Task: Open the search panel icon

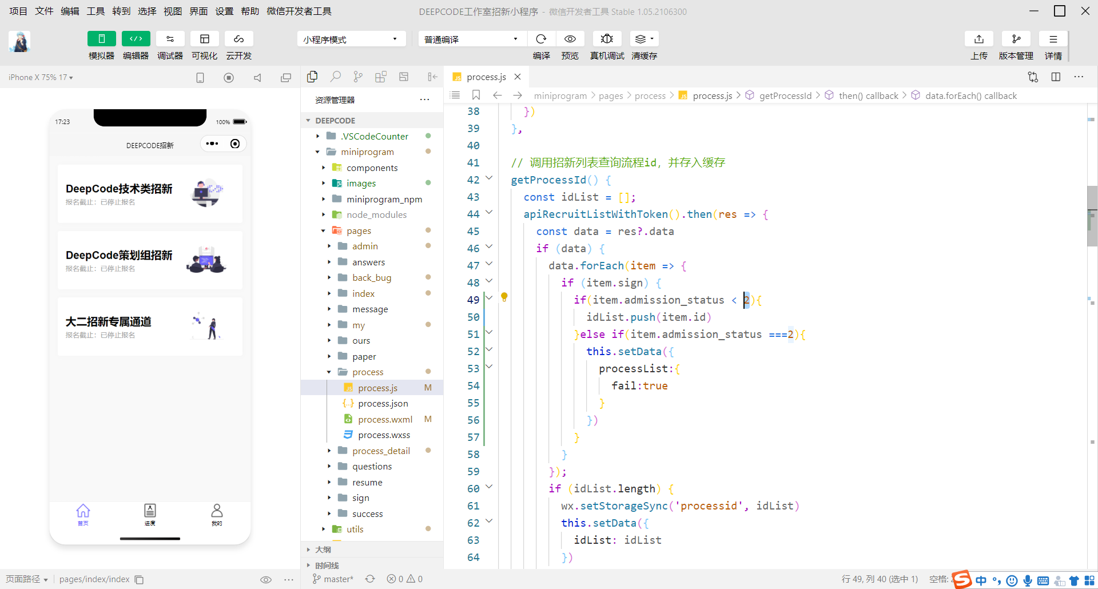Action: tap(336, 77)
